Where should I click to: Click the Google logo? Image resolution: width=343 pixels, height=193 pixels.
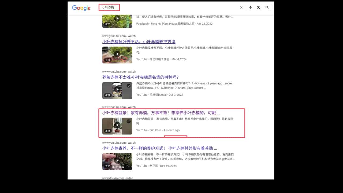81,8
